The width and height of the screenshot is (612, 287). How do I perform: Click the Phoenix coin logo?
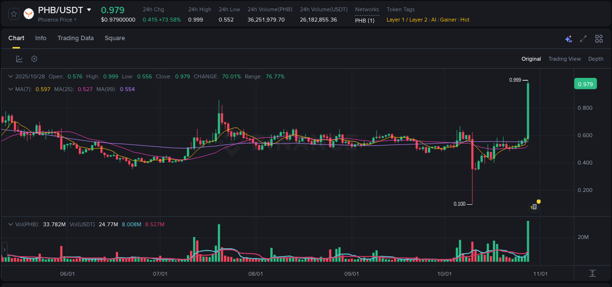pos(28,14)
